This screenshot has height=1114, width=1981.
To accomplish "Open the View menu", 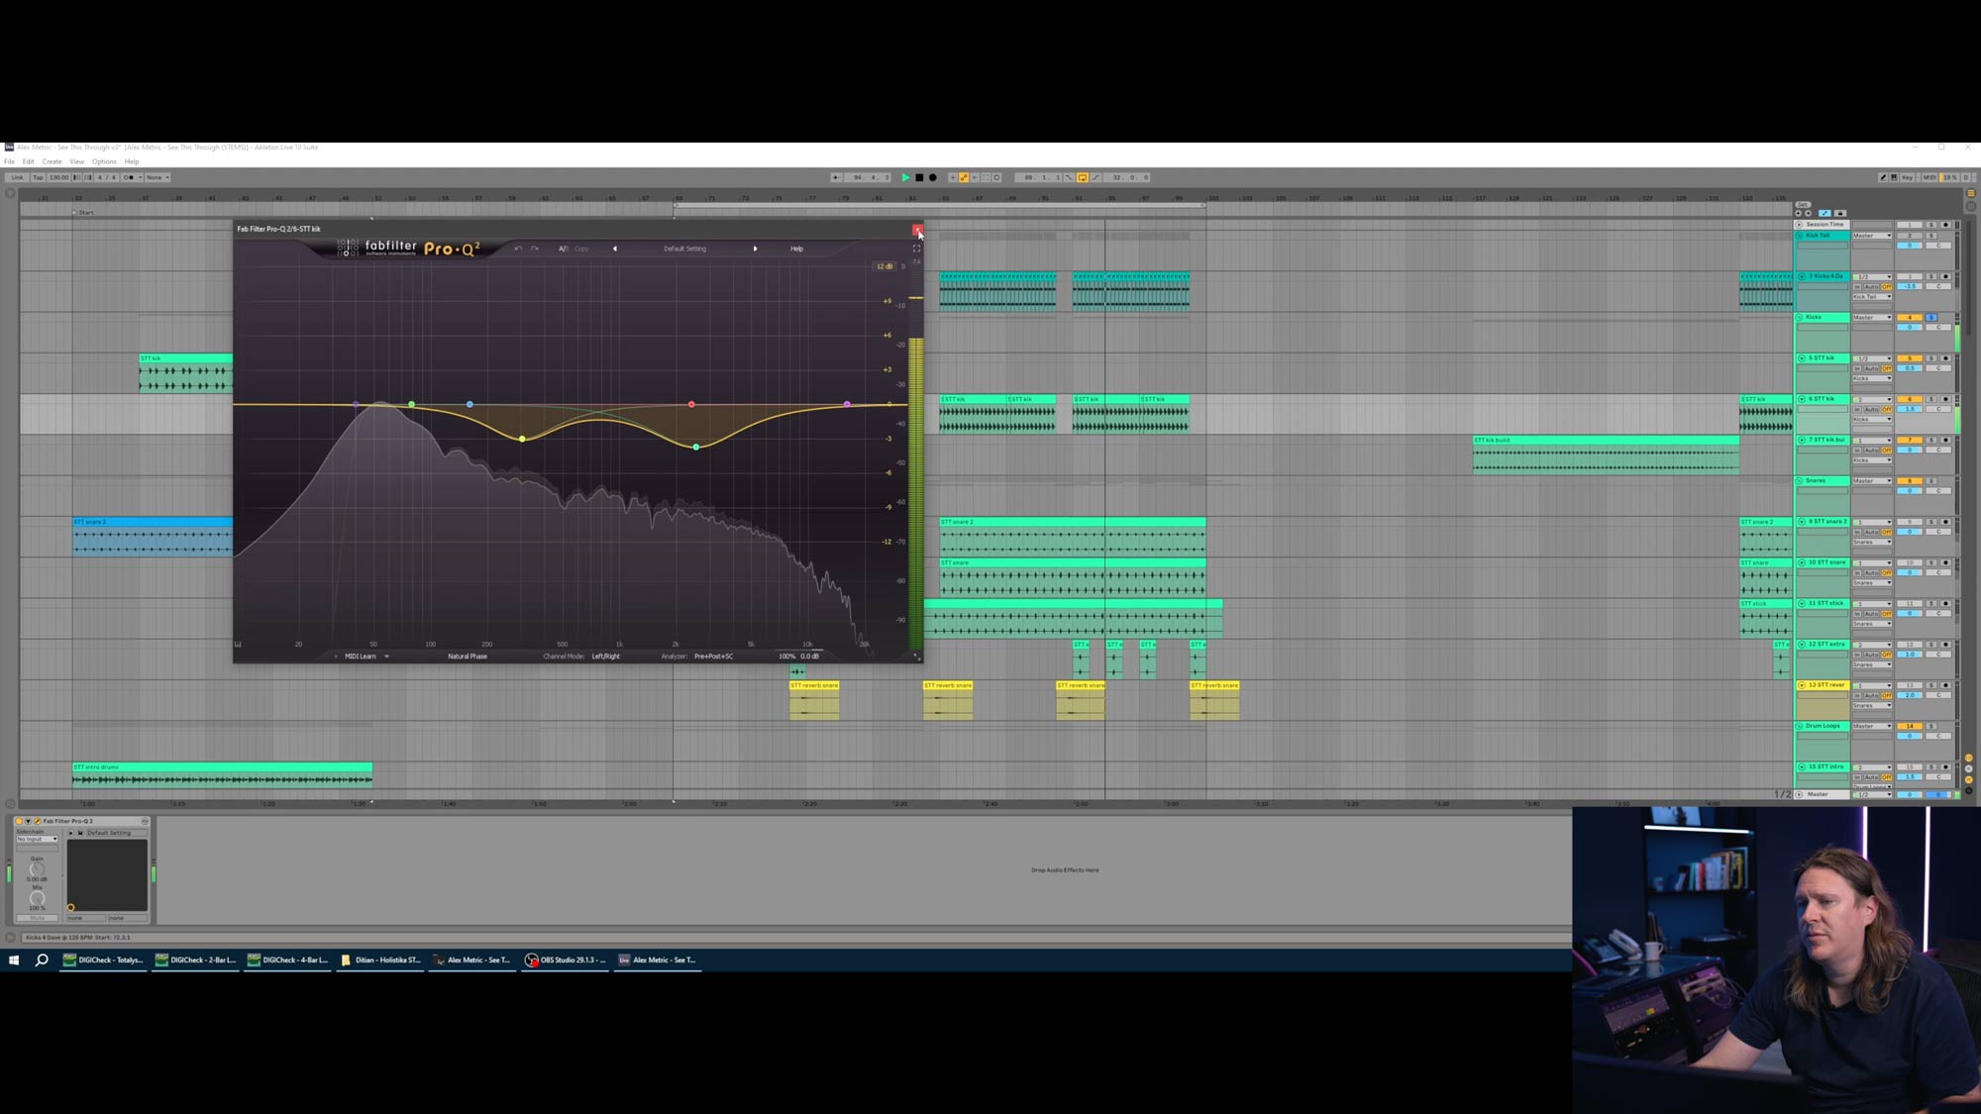I will point(76,161).
